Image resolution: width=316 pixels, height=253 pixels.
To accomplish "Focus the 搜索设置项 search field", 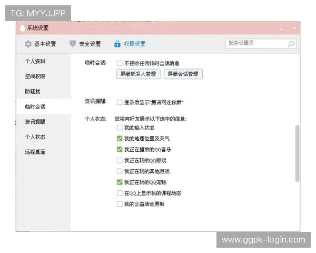I will click(x=261, y=44).
